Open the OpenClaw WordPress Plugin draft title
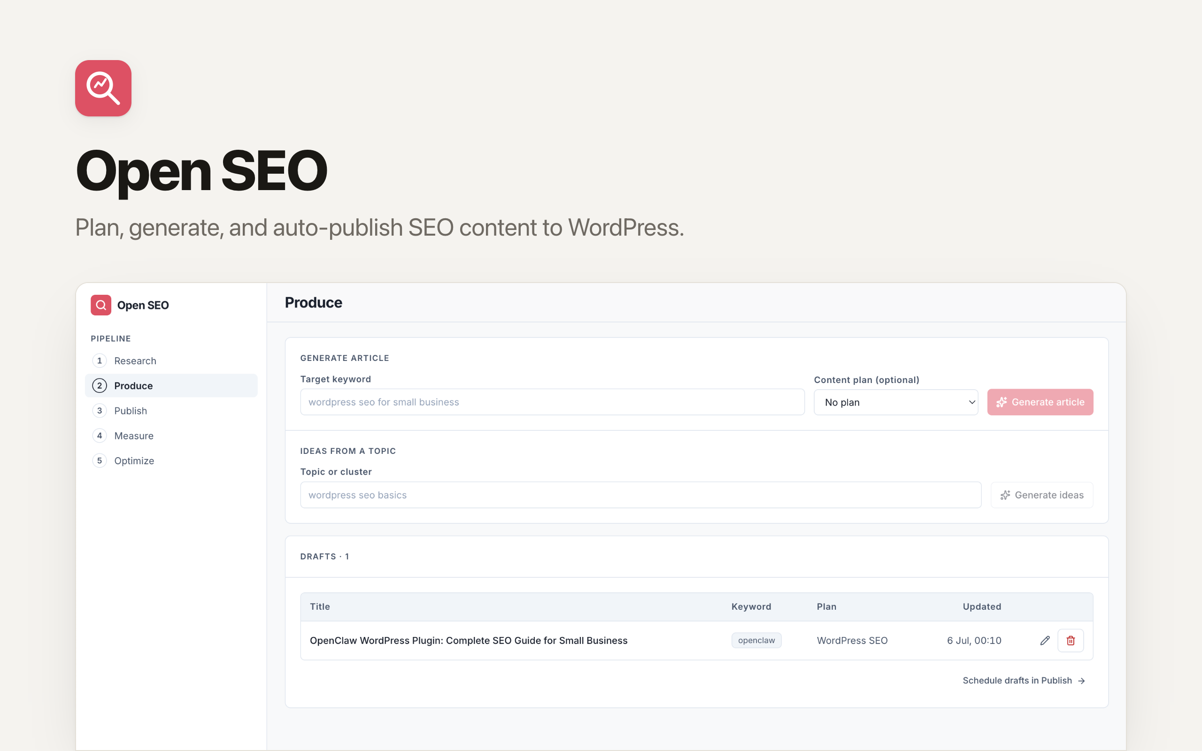The image size is (1202, 751). point(469,641)
